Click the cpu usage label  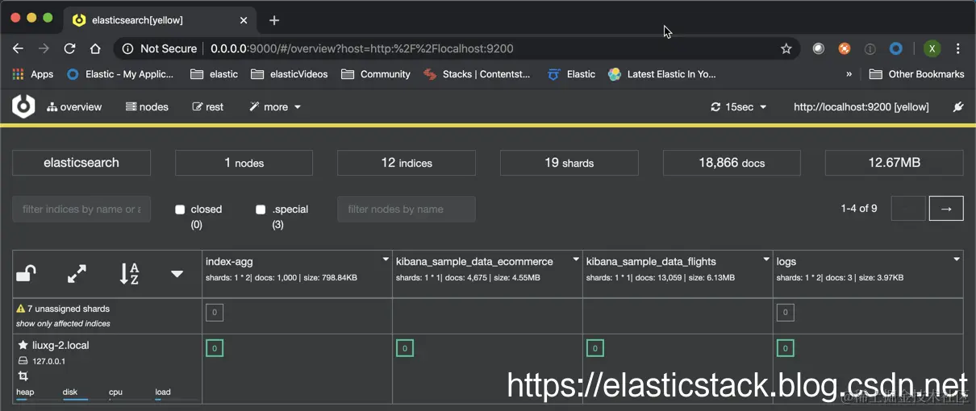115,392
